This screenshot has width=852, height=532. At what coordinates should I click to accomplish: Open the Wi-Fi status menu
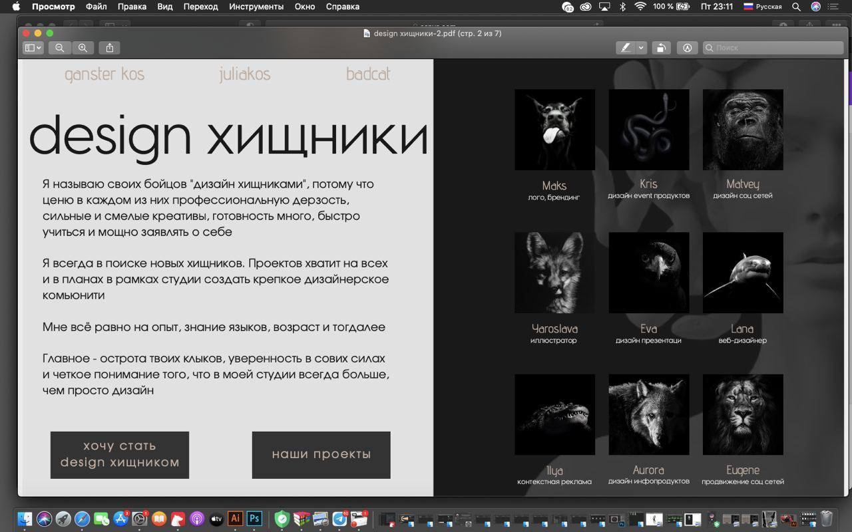click(640, 7)
